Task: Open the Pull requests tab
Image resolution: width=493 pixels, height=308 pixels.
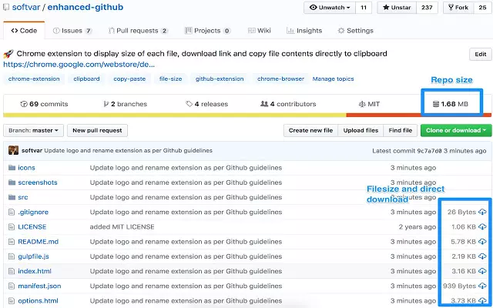Action: 139,31
